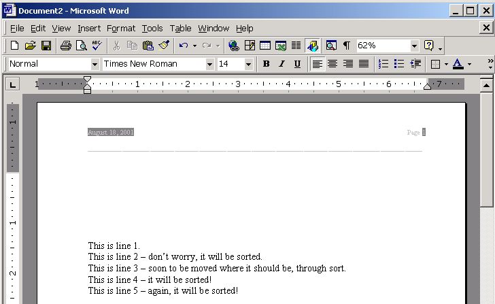495x304 pixels.
Task: Print the document using the printer icon
Action: point(65,46)
